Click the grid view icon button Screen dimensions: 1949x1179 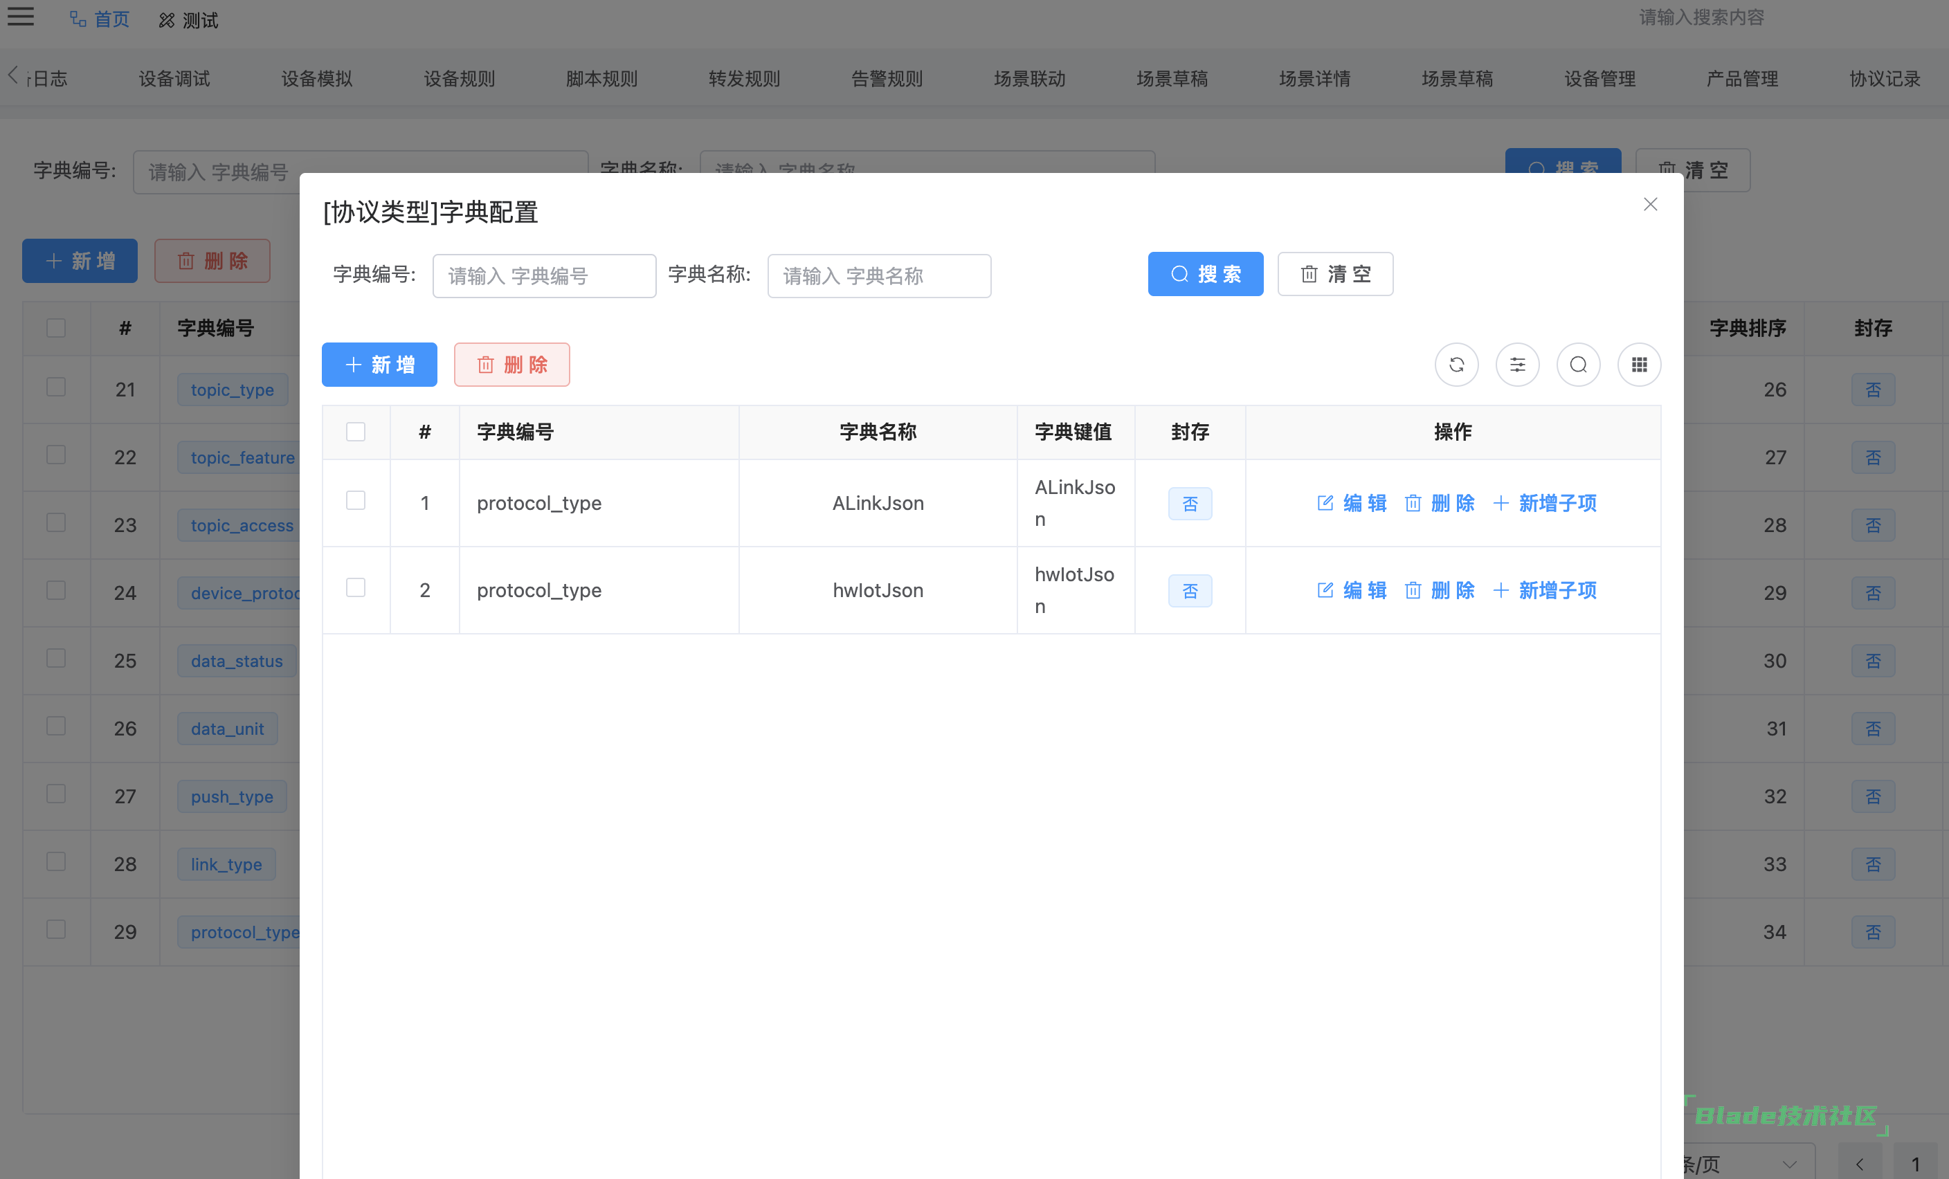(1639, 365)
